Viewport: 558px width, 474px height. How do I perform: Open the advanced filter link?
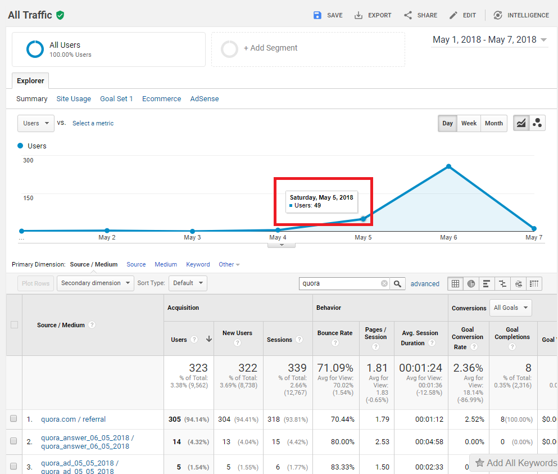click(x=425, y=283)
